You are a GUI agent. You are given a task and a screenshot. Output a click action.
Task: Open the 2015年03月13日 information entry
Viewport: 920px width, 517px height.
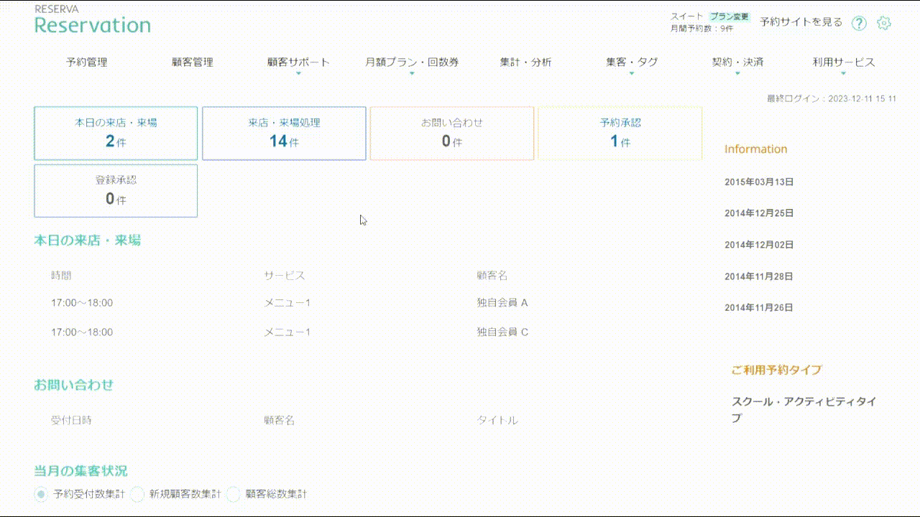point(759,182)
